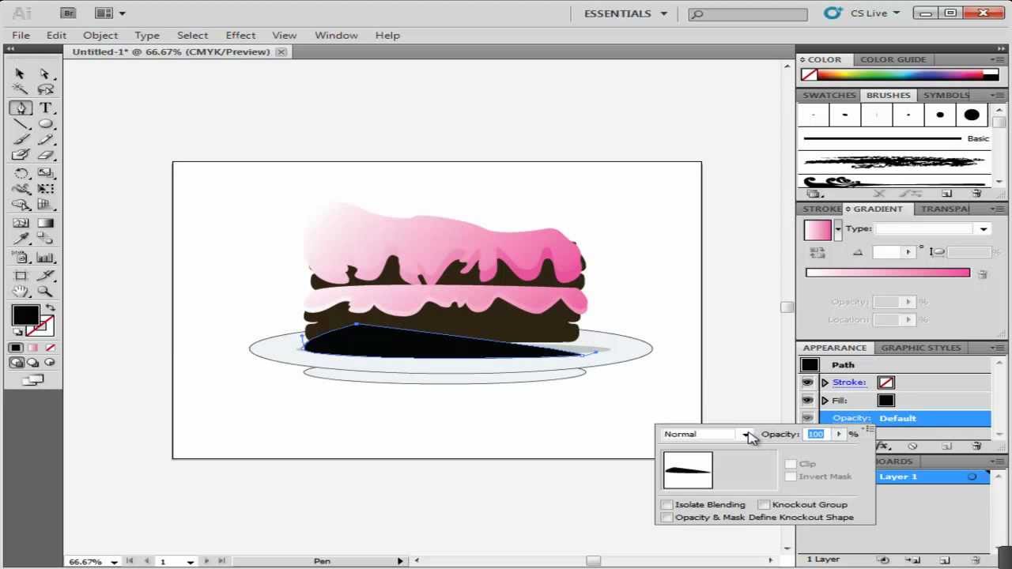Expand the gradient Type dropdown
The width and height of the screenshot is (1012, 569).
point(983,228)
